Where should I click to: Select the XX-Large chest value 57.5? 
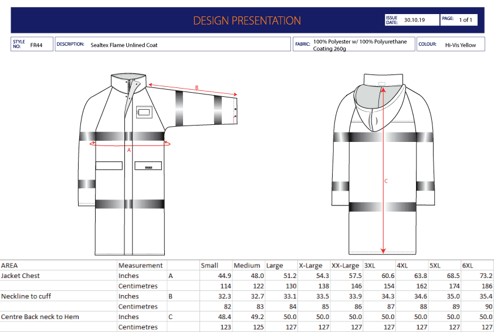point(356,276)
